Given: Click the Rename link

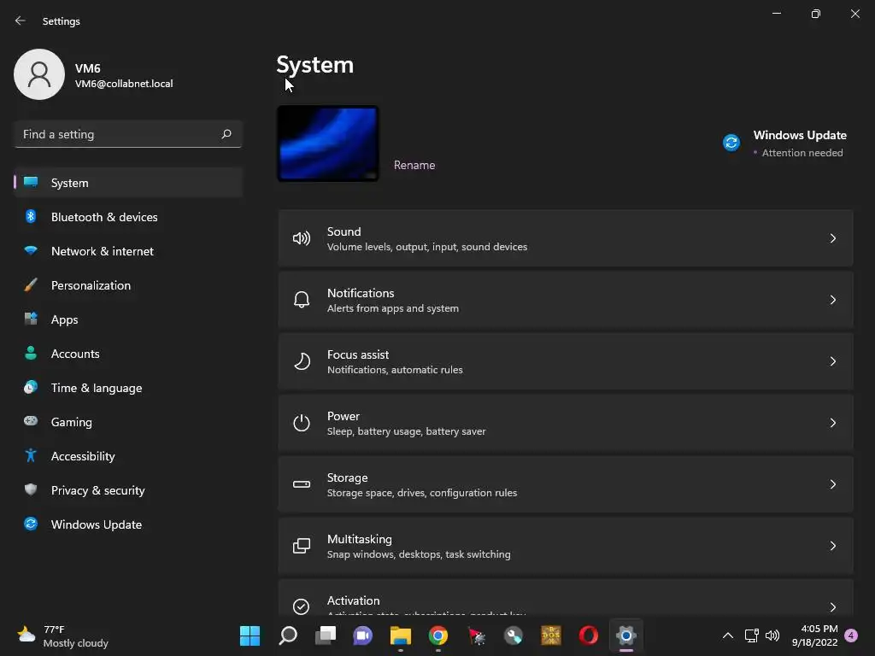Looking at the screenshot, I should [x=414, y=165].
